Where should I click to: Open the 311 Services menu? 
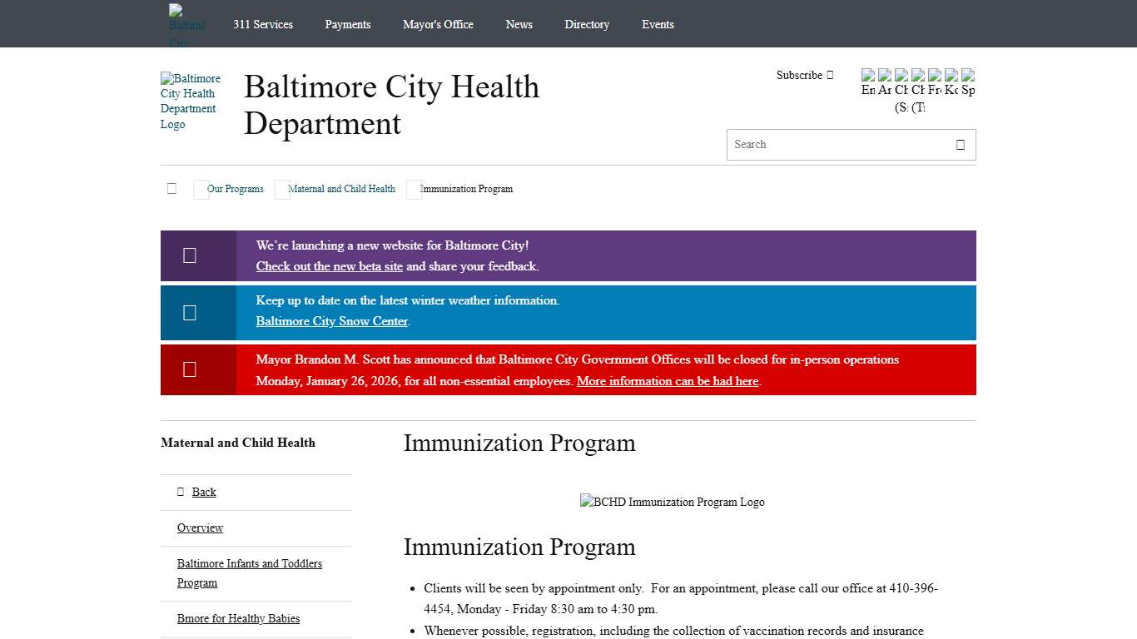[262, 24]
